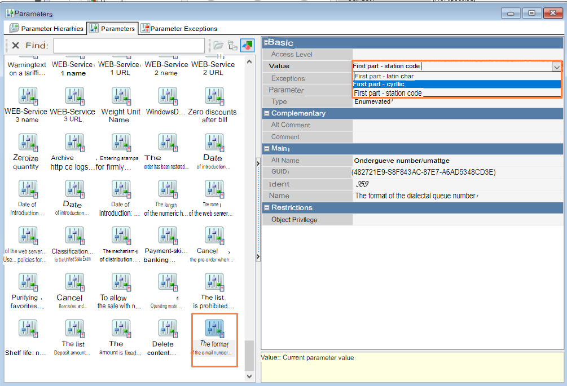Click the 'Shelf life' parameter icon

pos(27,329)
